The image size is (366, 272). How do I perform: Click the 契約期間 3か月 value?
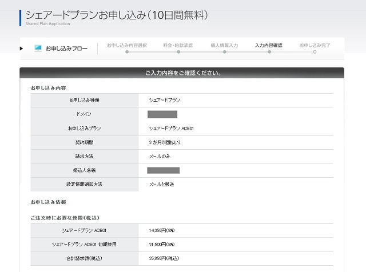pos(165,142)
